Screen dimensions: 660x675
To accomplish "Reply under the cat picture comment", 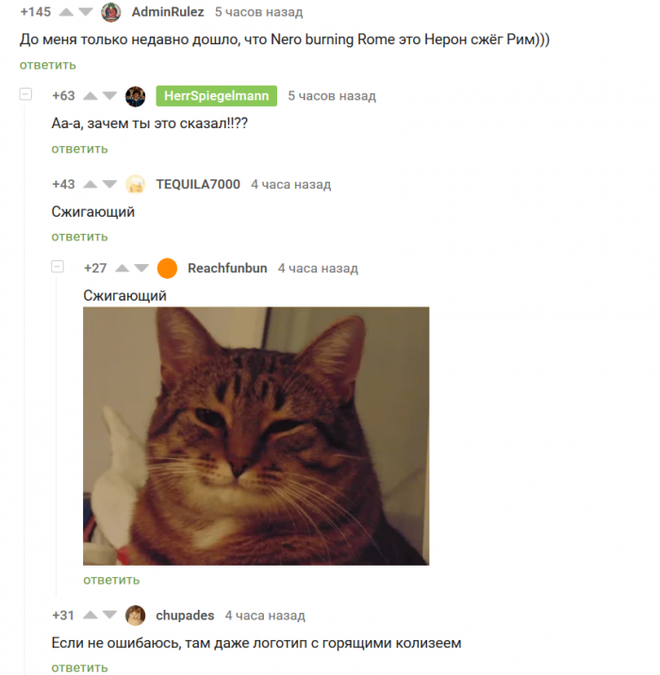I will pyautogui.click(x=111, y=580).
